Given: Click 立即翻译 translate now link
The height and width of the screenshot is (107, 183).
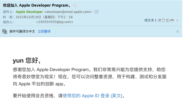Looking at the screenshot, I should click(44, 31).
